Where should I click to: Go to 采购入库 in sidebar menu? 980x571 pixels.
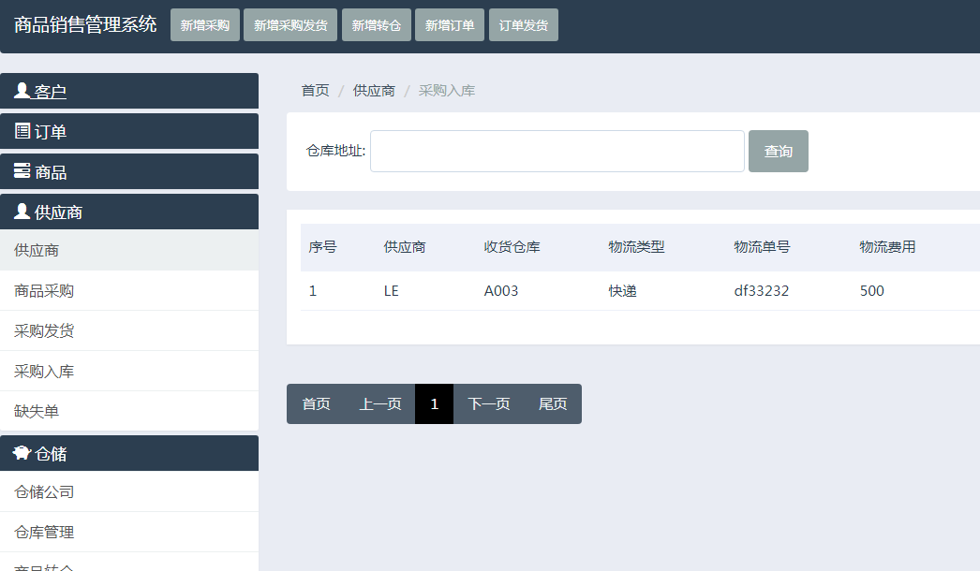(x=44, y=372)
